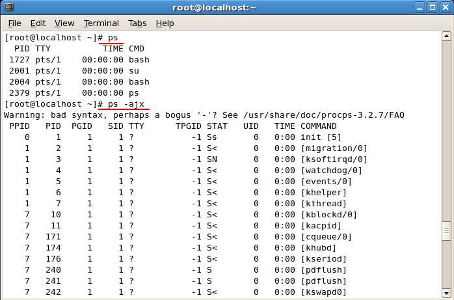Click the COMMAND column header
Viewport: 454px width, 300px height.
coord(319,126)
